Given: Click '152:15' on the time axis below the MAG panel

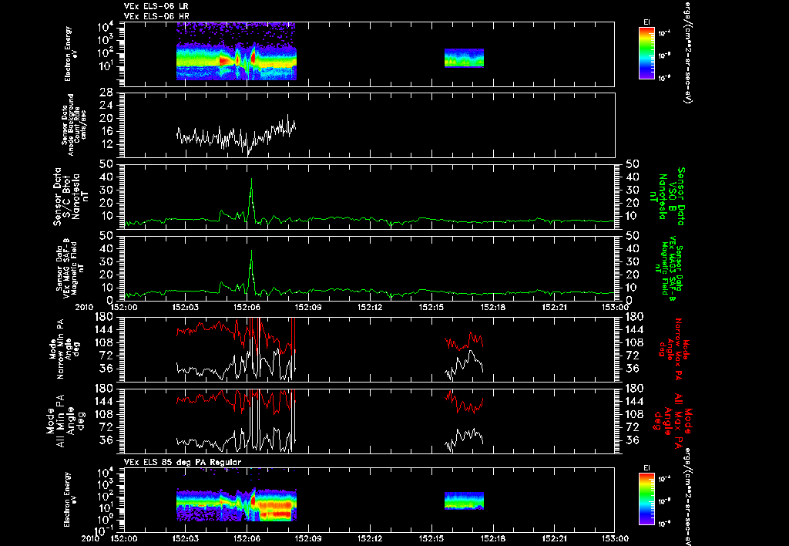Looking at the screenshot, I should click(x=431, y=307).
